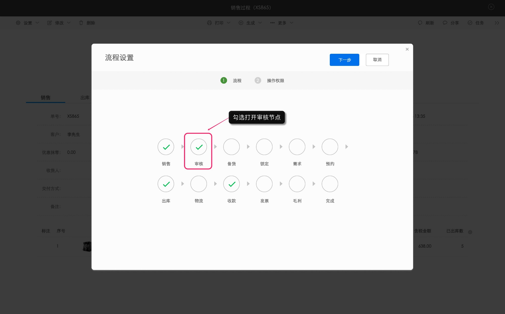Screen dimensions: 505x314
Task: Enable the 备货 workflow node
Action: point(231,147)
